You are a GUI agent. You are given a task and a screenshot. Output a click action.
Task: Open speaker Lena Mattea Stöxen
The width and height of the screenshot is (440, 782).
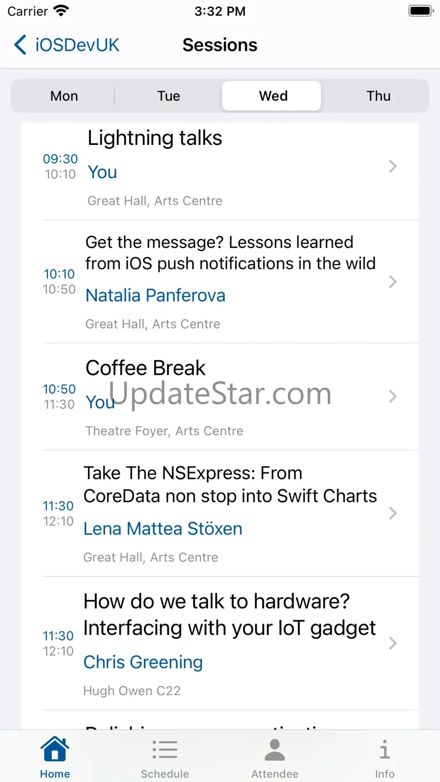point(163,528)
